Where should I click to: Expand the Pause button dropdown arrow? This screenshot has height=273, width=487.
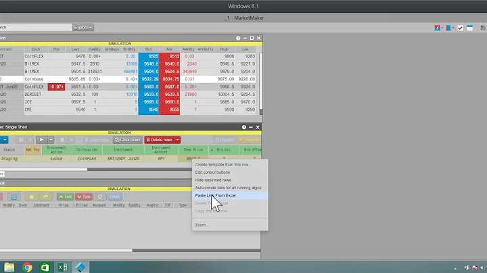click(30, 140)
